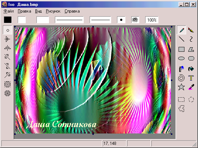Open the long line style selector
The image size is (198, 148).
69,20
